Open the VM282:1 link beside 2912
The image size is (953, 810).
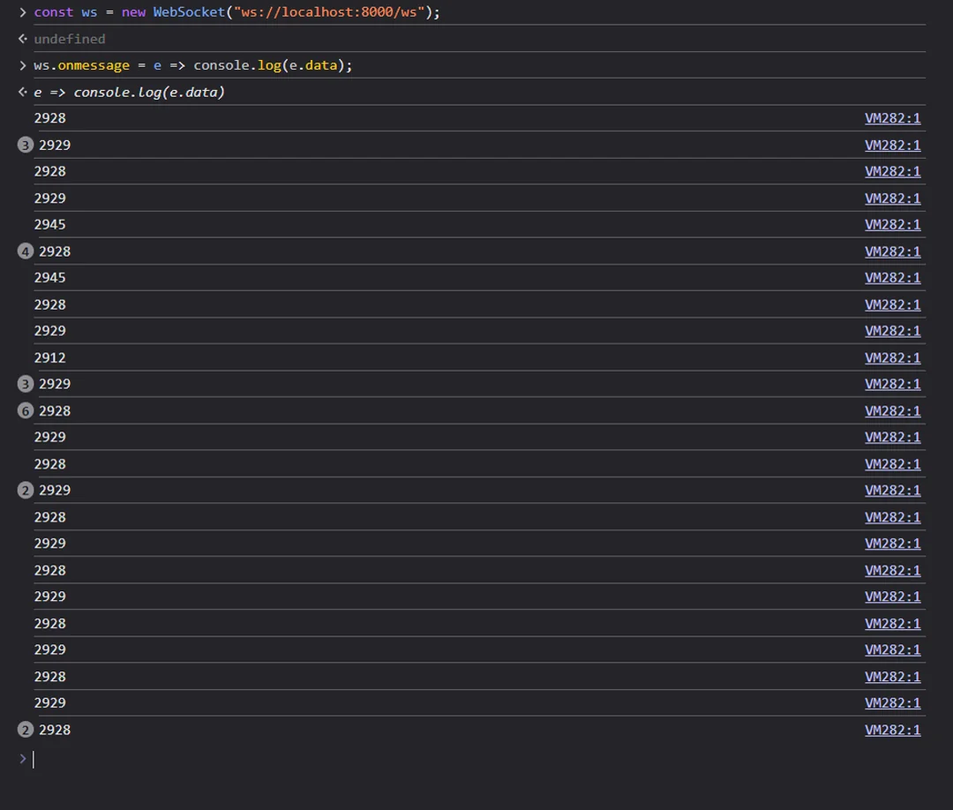click(x=892, y=358)
